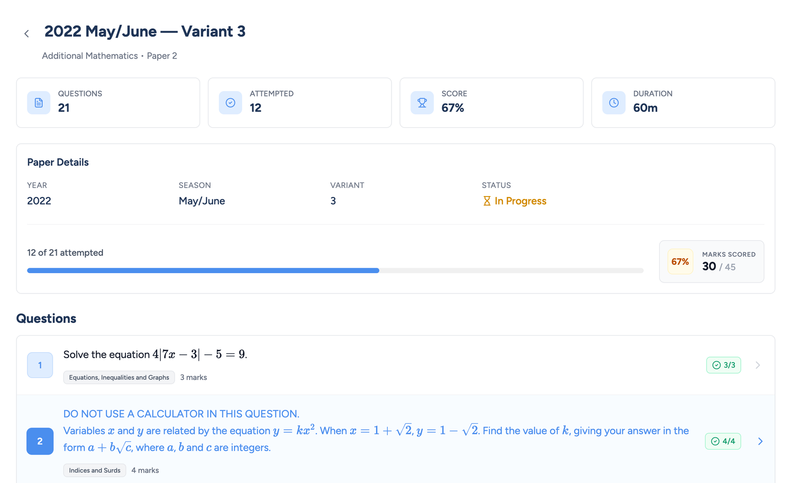Click the Score trophy icon
Screen dimensions: 796x483
point(422,103)
